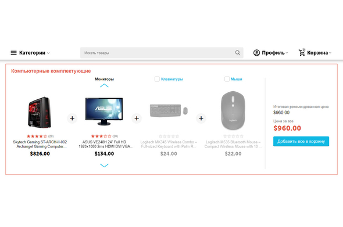Click Добавить все в корзину button

301,141
